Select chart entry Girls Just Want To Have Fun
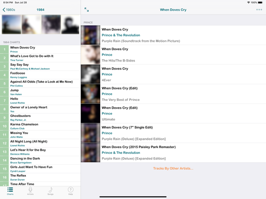 point(40,169)
